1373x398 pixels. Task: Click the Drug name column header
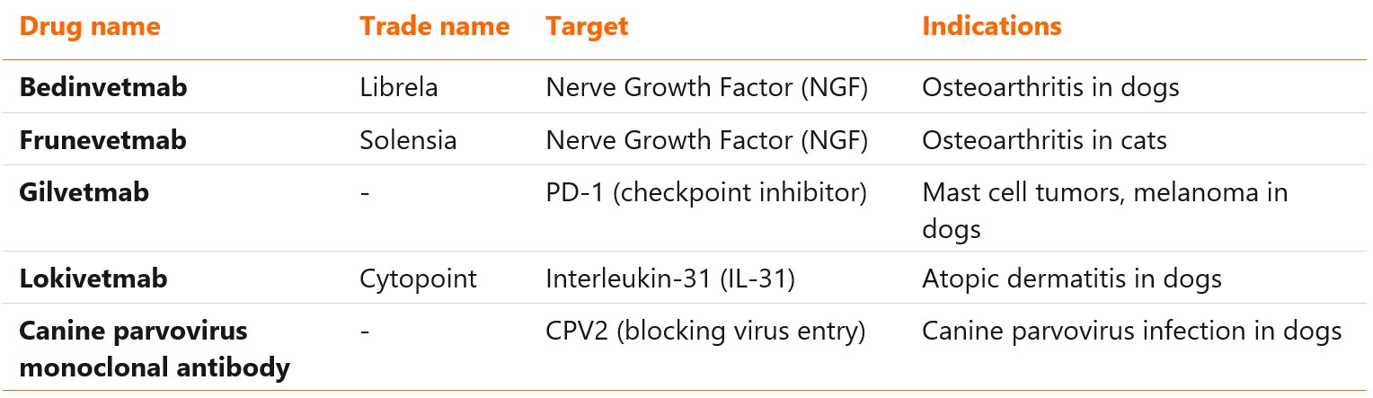pos(90,26)
